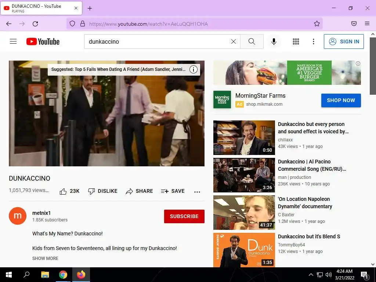
Task: Click the browser forward arrow
Action: coord(22,24)
